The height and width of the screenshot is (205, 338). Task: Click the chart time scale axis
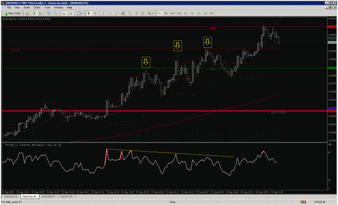pyautogui.click(x=165, y=192)
